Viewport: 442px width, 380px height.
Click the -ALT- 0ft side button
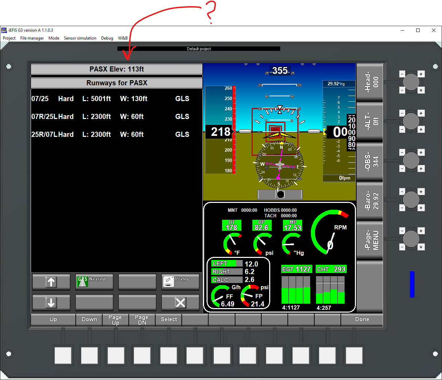click(x=370, y=122)
